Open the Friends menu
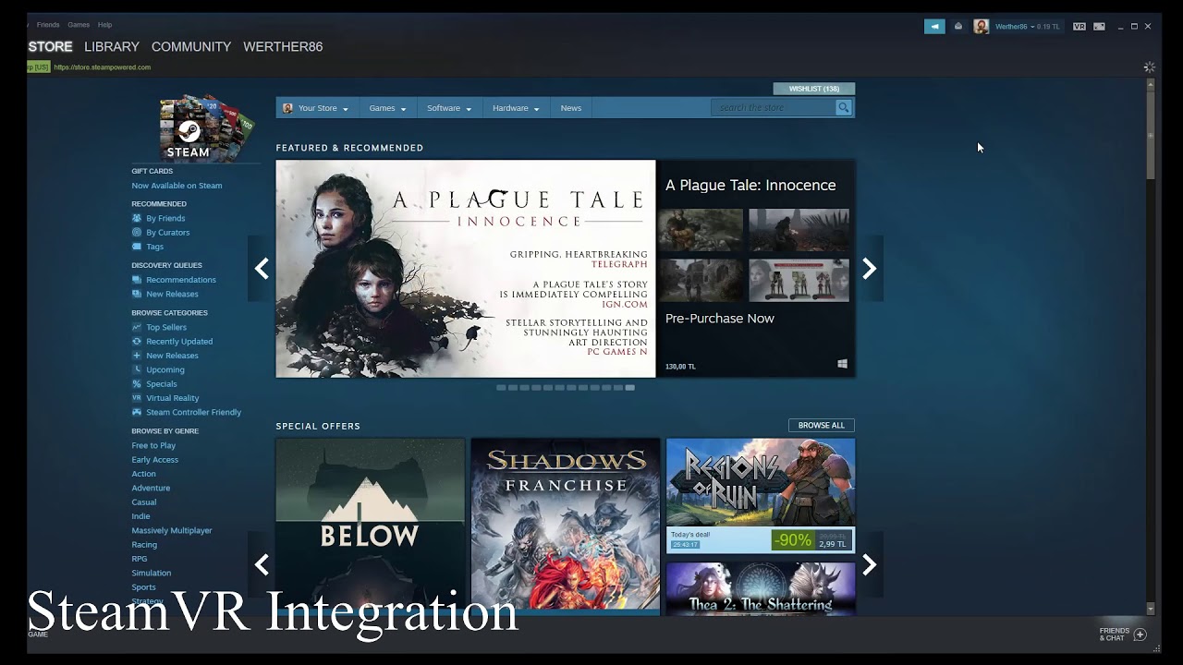 coord(48,25)
